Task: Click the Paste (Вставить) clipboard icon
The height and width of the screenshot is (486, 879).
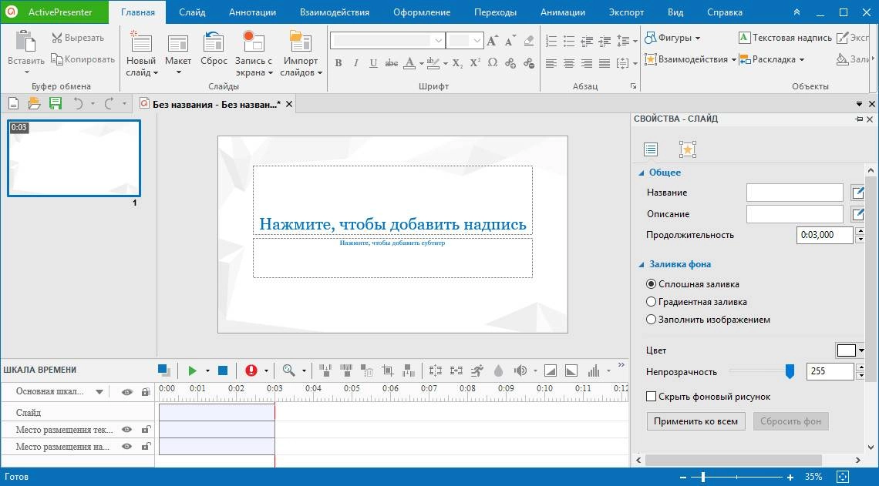Action: [25, 42]
